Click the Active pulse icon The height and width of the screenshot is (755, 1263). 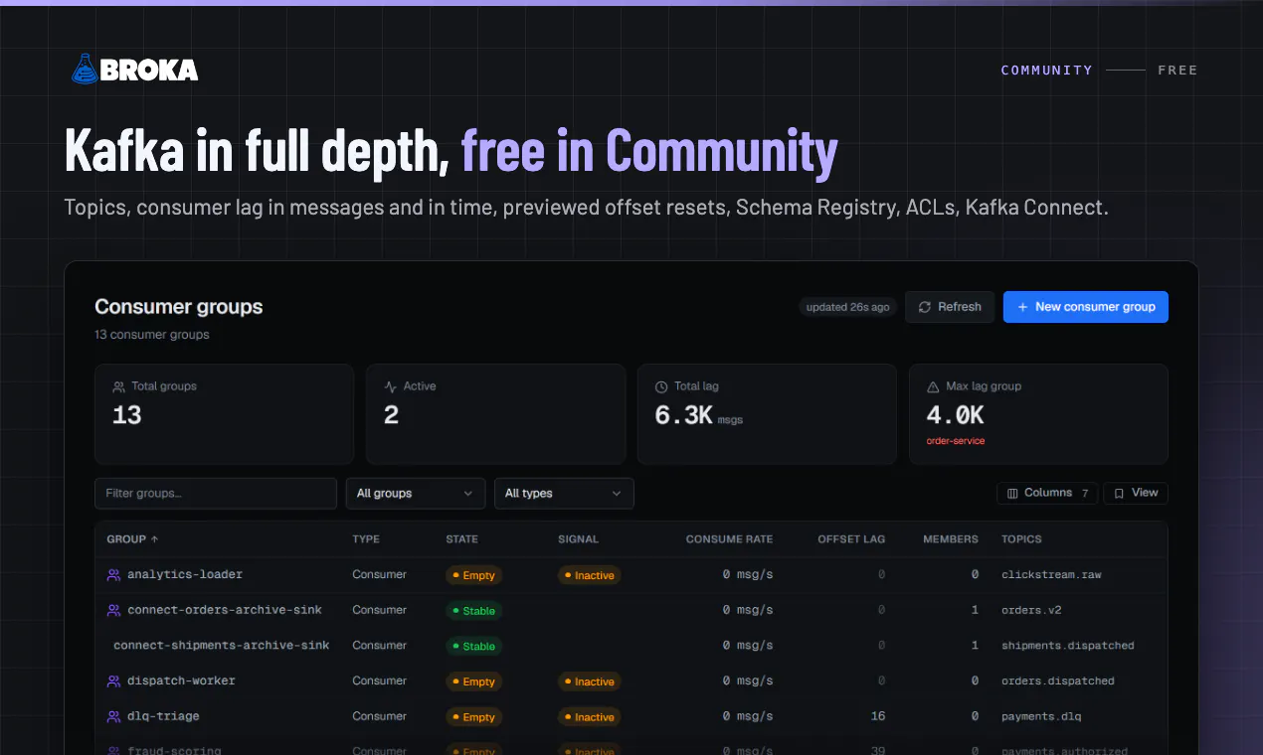pos(391,386)
